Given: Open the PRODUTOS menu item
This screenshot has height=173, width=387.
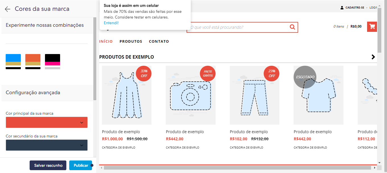Looking at the screenshot, I should point(131,42).
